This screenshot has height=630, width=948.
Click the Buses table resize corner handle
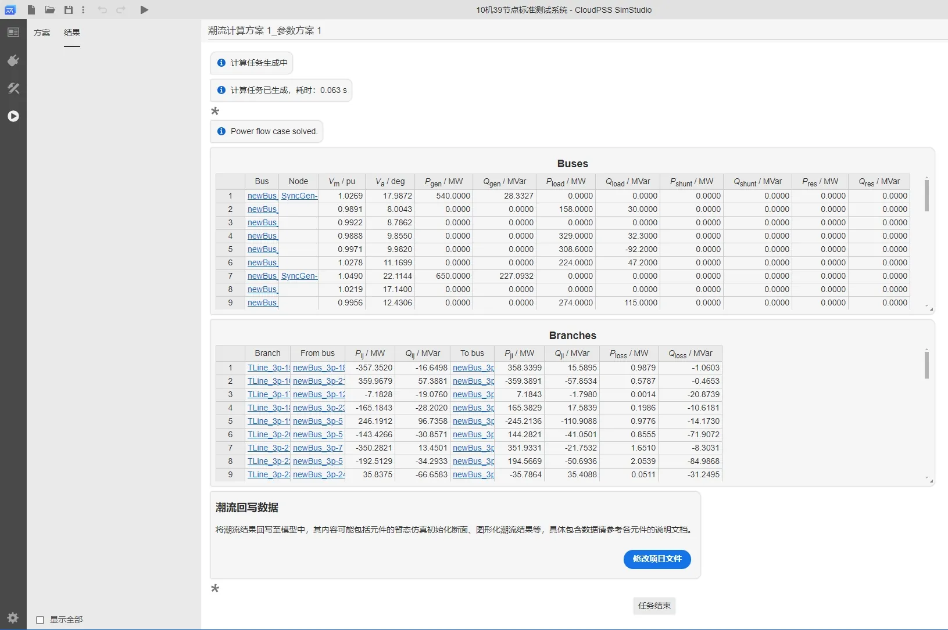coord(931,309)
